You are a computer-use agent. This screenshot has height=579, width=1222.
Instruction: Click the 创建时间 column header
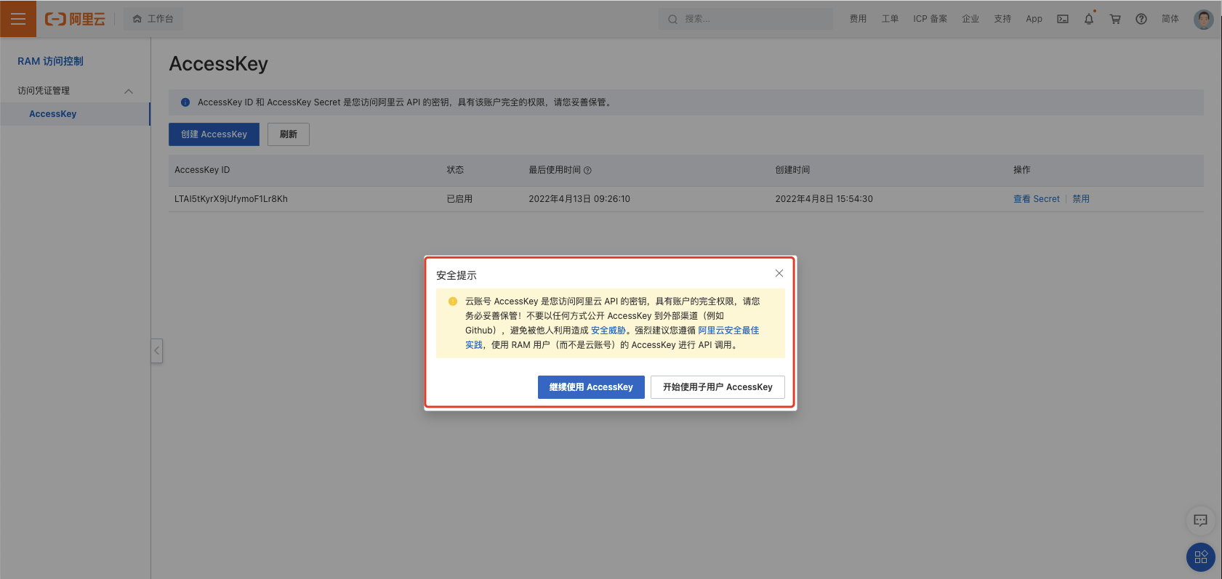(x=792, y=170)
